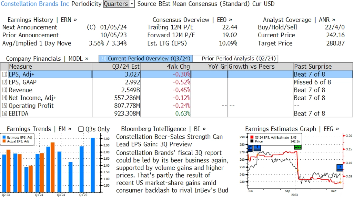Select the Operating Profit row

[176, 106]
